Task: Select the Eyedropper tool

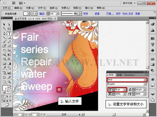Action: point(4,68)
